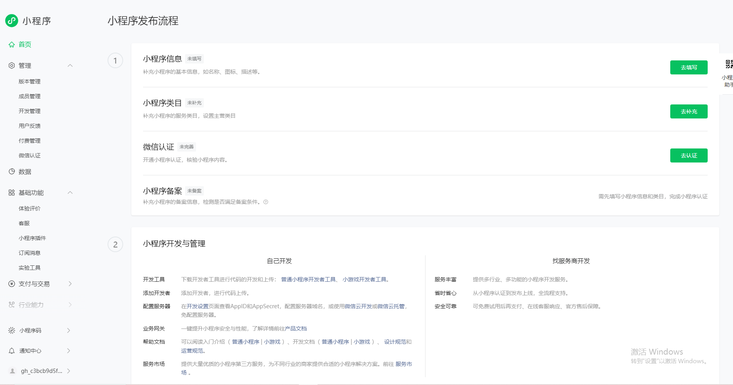Select 付费管理 in the sidebar
This screenshot has width=733, height=385.
tap(30, 141)
